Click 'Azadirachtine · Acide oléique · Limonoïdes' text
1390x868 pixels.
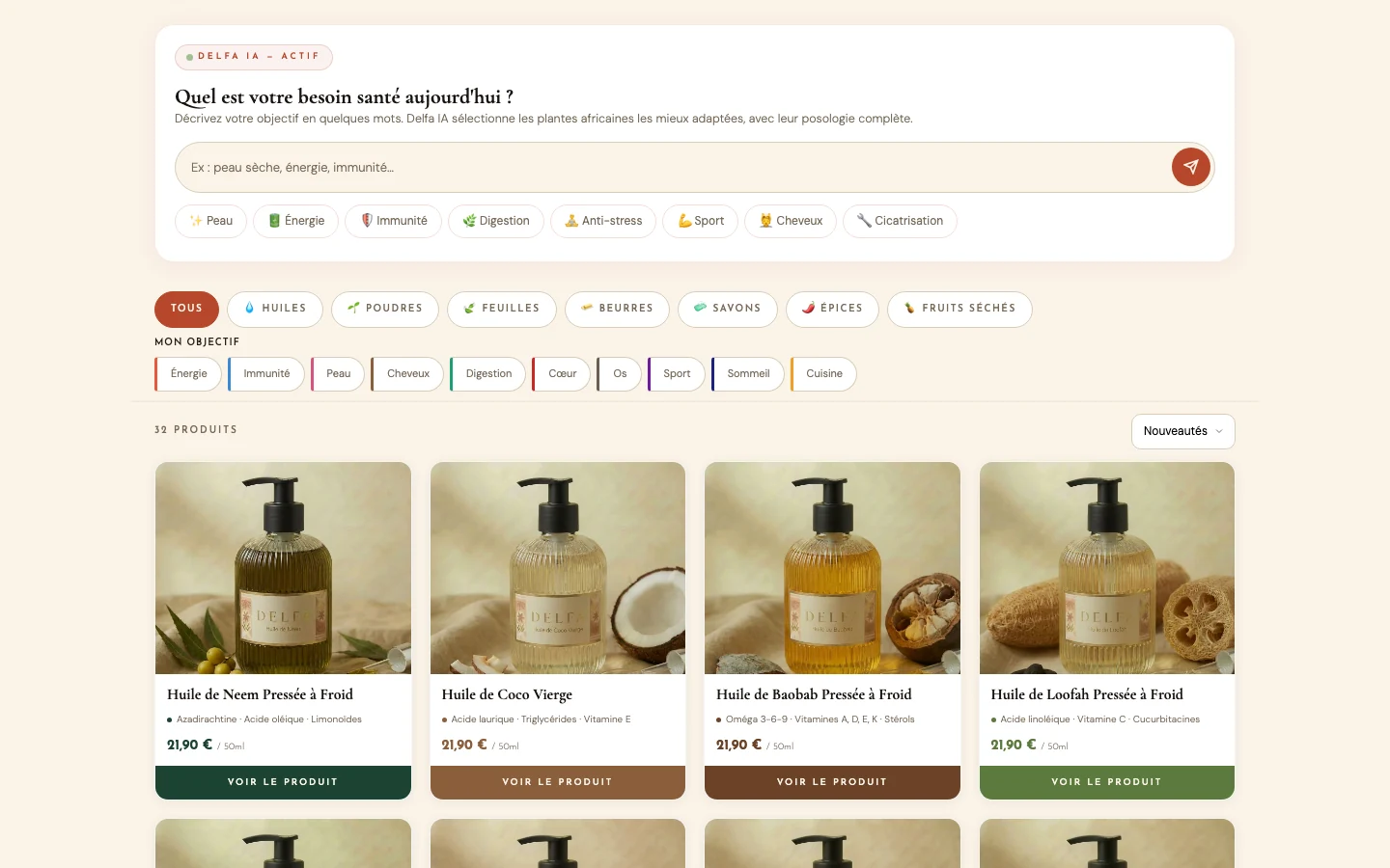click(x=269, y=719)
